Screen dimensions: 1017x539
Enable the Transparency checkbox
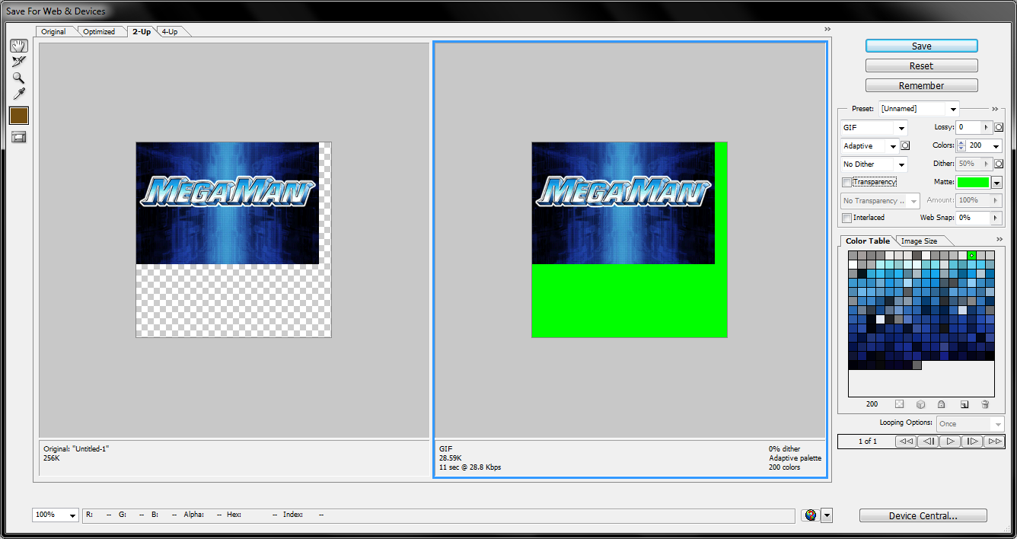[846, 183]
